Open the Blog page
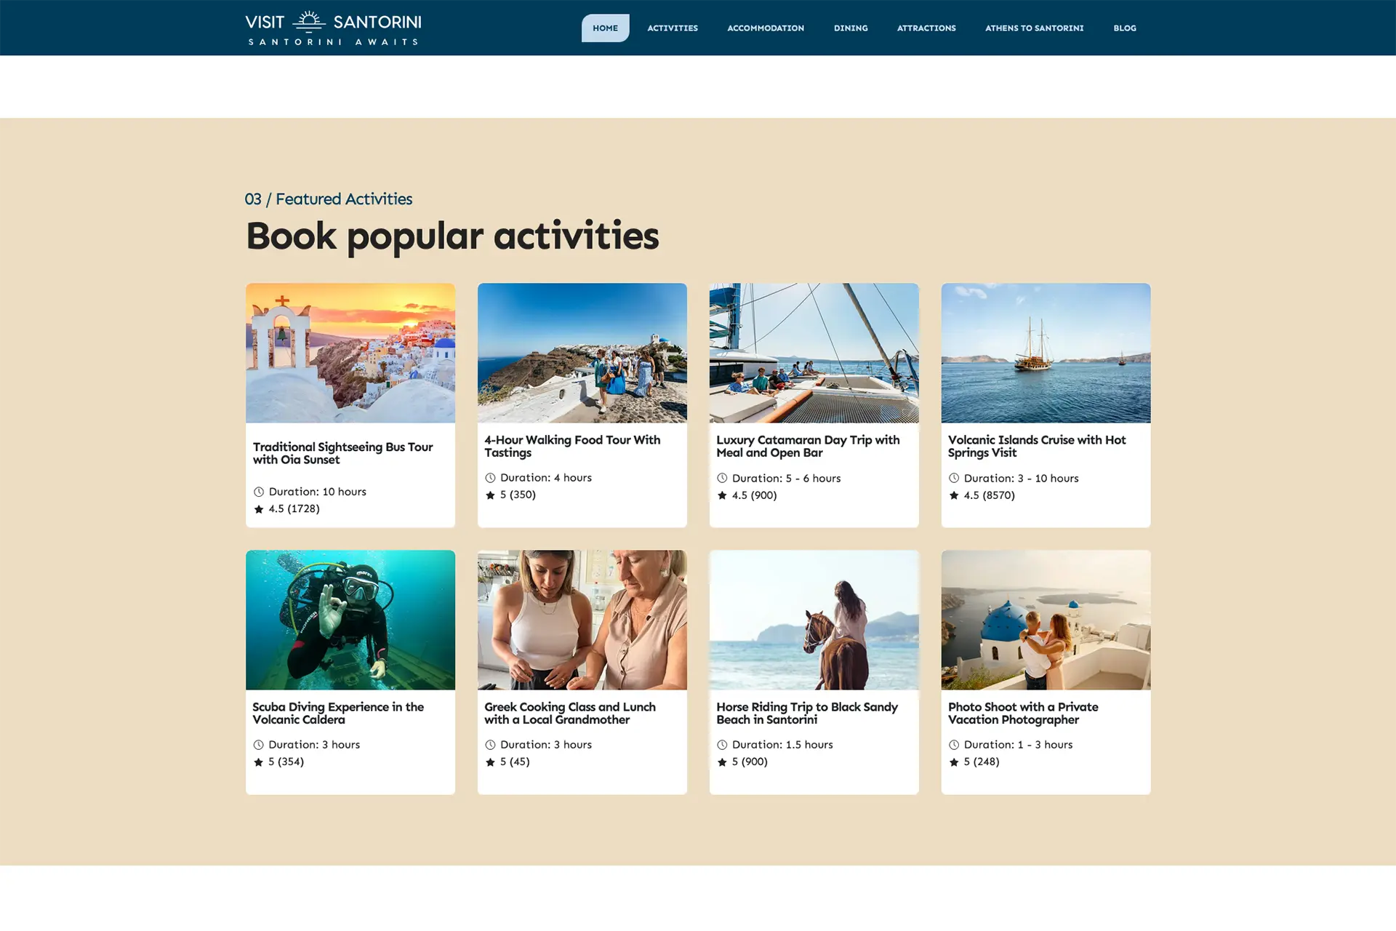Viewport: 1396px width, 931px height. tap(1124, 28)
